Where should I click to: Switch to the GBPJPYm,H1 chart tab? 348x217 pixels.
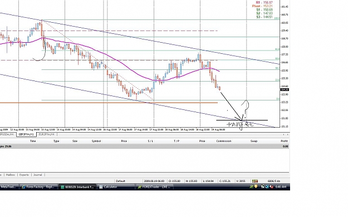click(x=26, y=134)
